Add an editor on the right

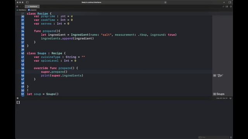[231, 7]
